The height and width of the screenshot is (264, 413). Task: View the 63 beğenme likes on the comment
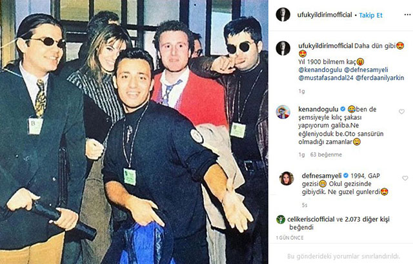326,155
